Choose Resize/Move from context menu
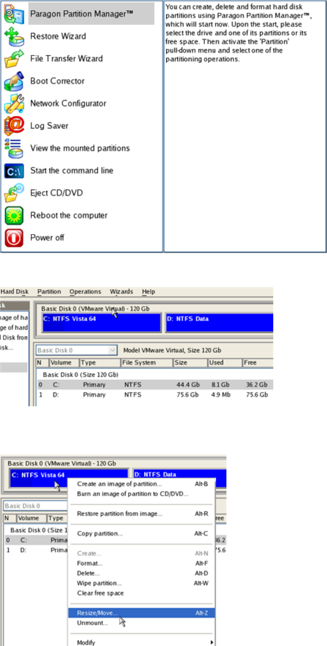Screen dimensions: 327x646 141,613
